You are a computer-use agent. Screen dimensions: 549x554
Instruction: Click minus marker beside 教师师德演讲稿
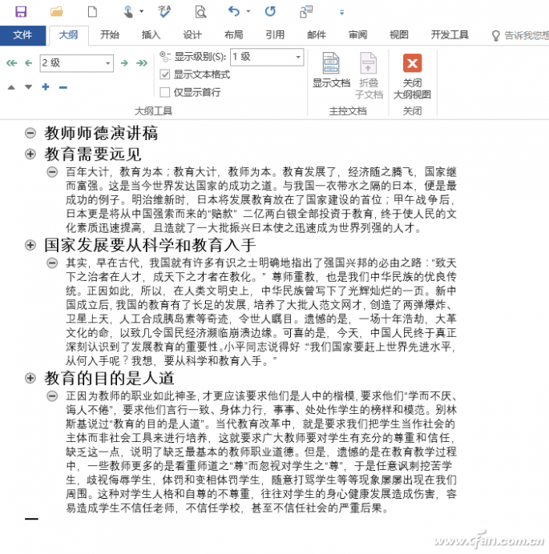pos(30,133)
